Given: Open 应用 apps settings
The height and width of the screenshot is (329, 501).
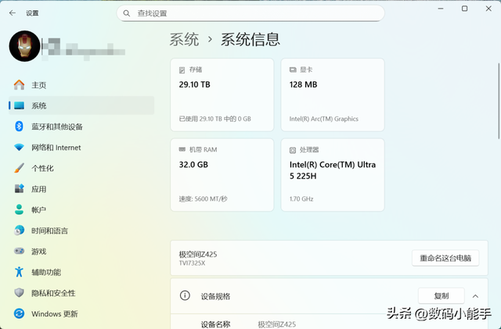Looking at the screenshot, I should (38, 189).
